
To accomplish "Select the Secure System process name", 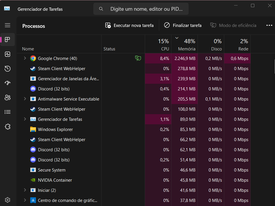I will 52,170.
